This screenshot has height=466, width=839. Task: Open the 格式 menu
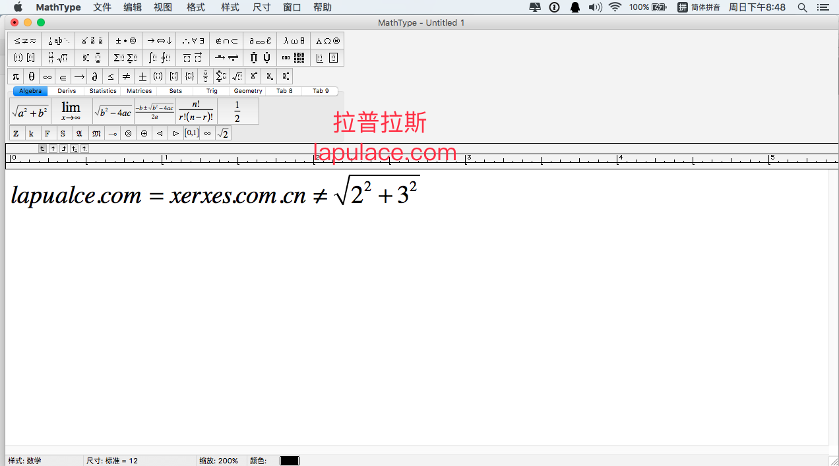pyautogui.click(x=195, y=7)
